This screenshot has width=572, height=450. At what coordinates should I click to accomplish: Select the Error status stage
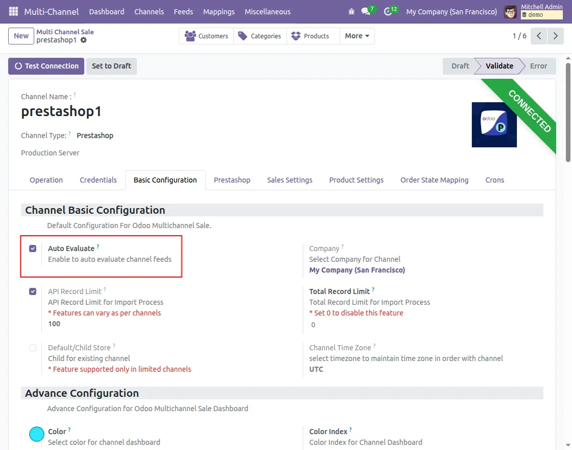tap(538, 66)
